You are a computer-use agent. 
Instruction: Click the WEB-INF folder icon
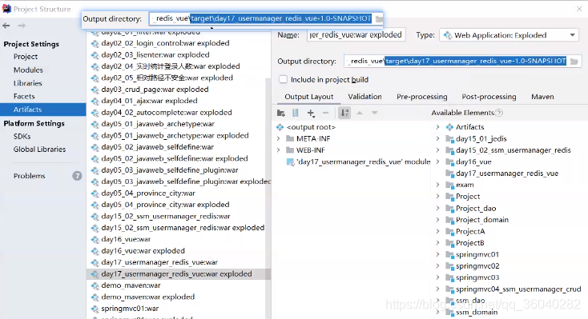coord(290,150)
